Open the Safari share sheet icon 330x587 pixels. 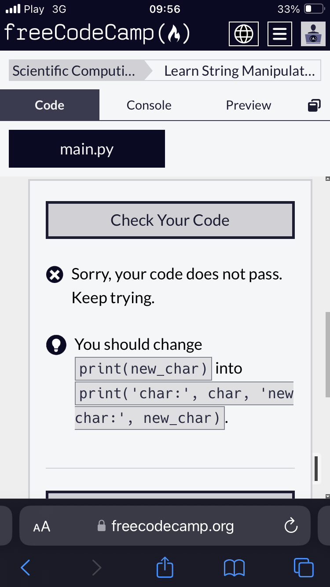click(x=165, y=567)
